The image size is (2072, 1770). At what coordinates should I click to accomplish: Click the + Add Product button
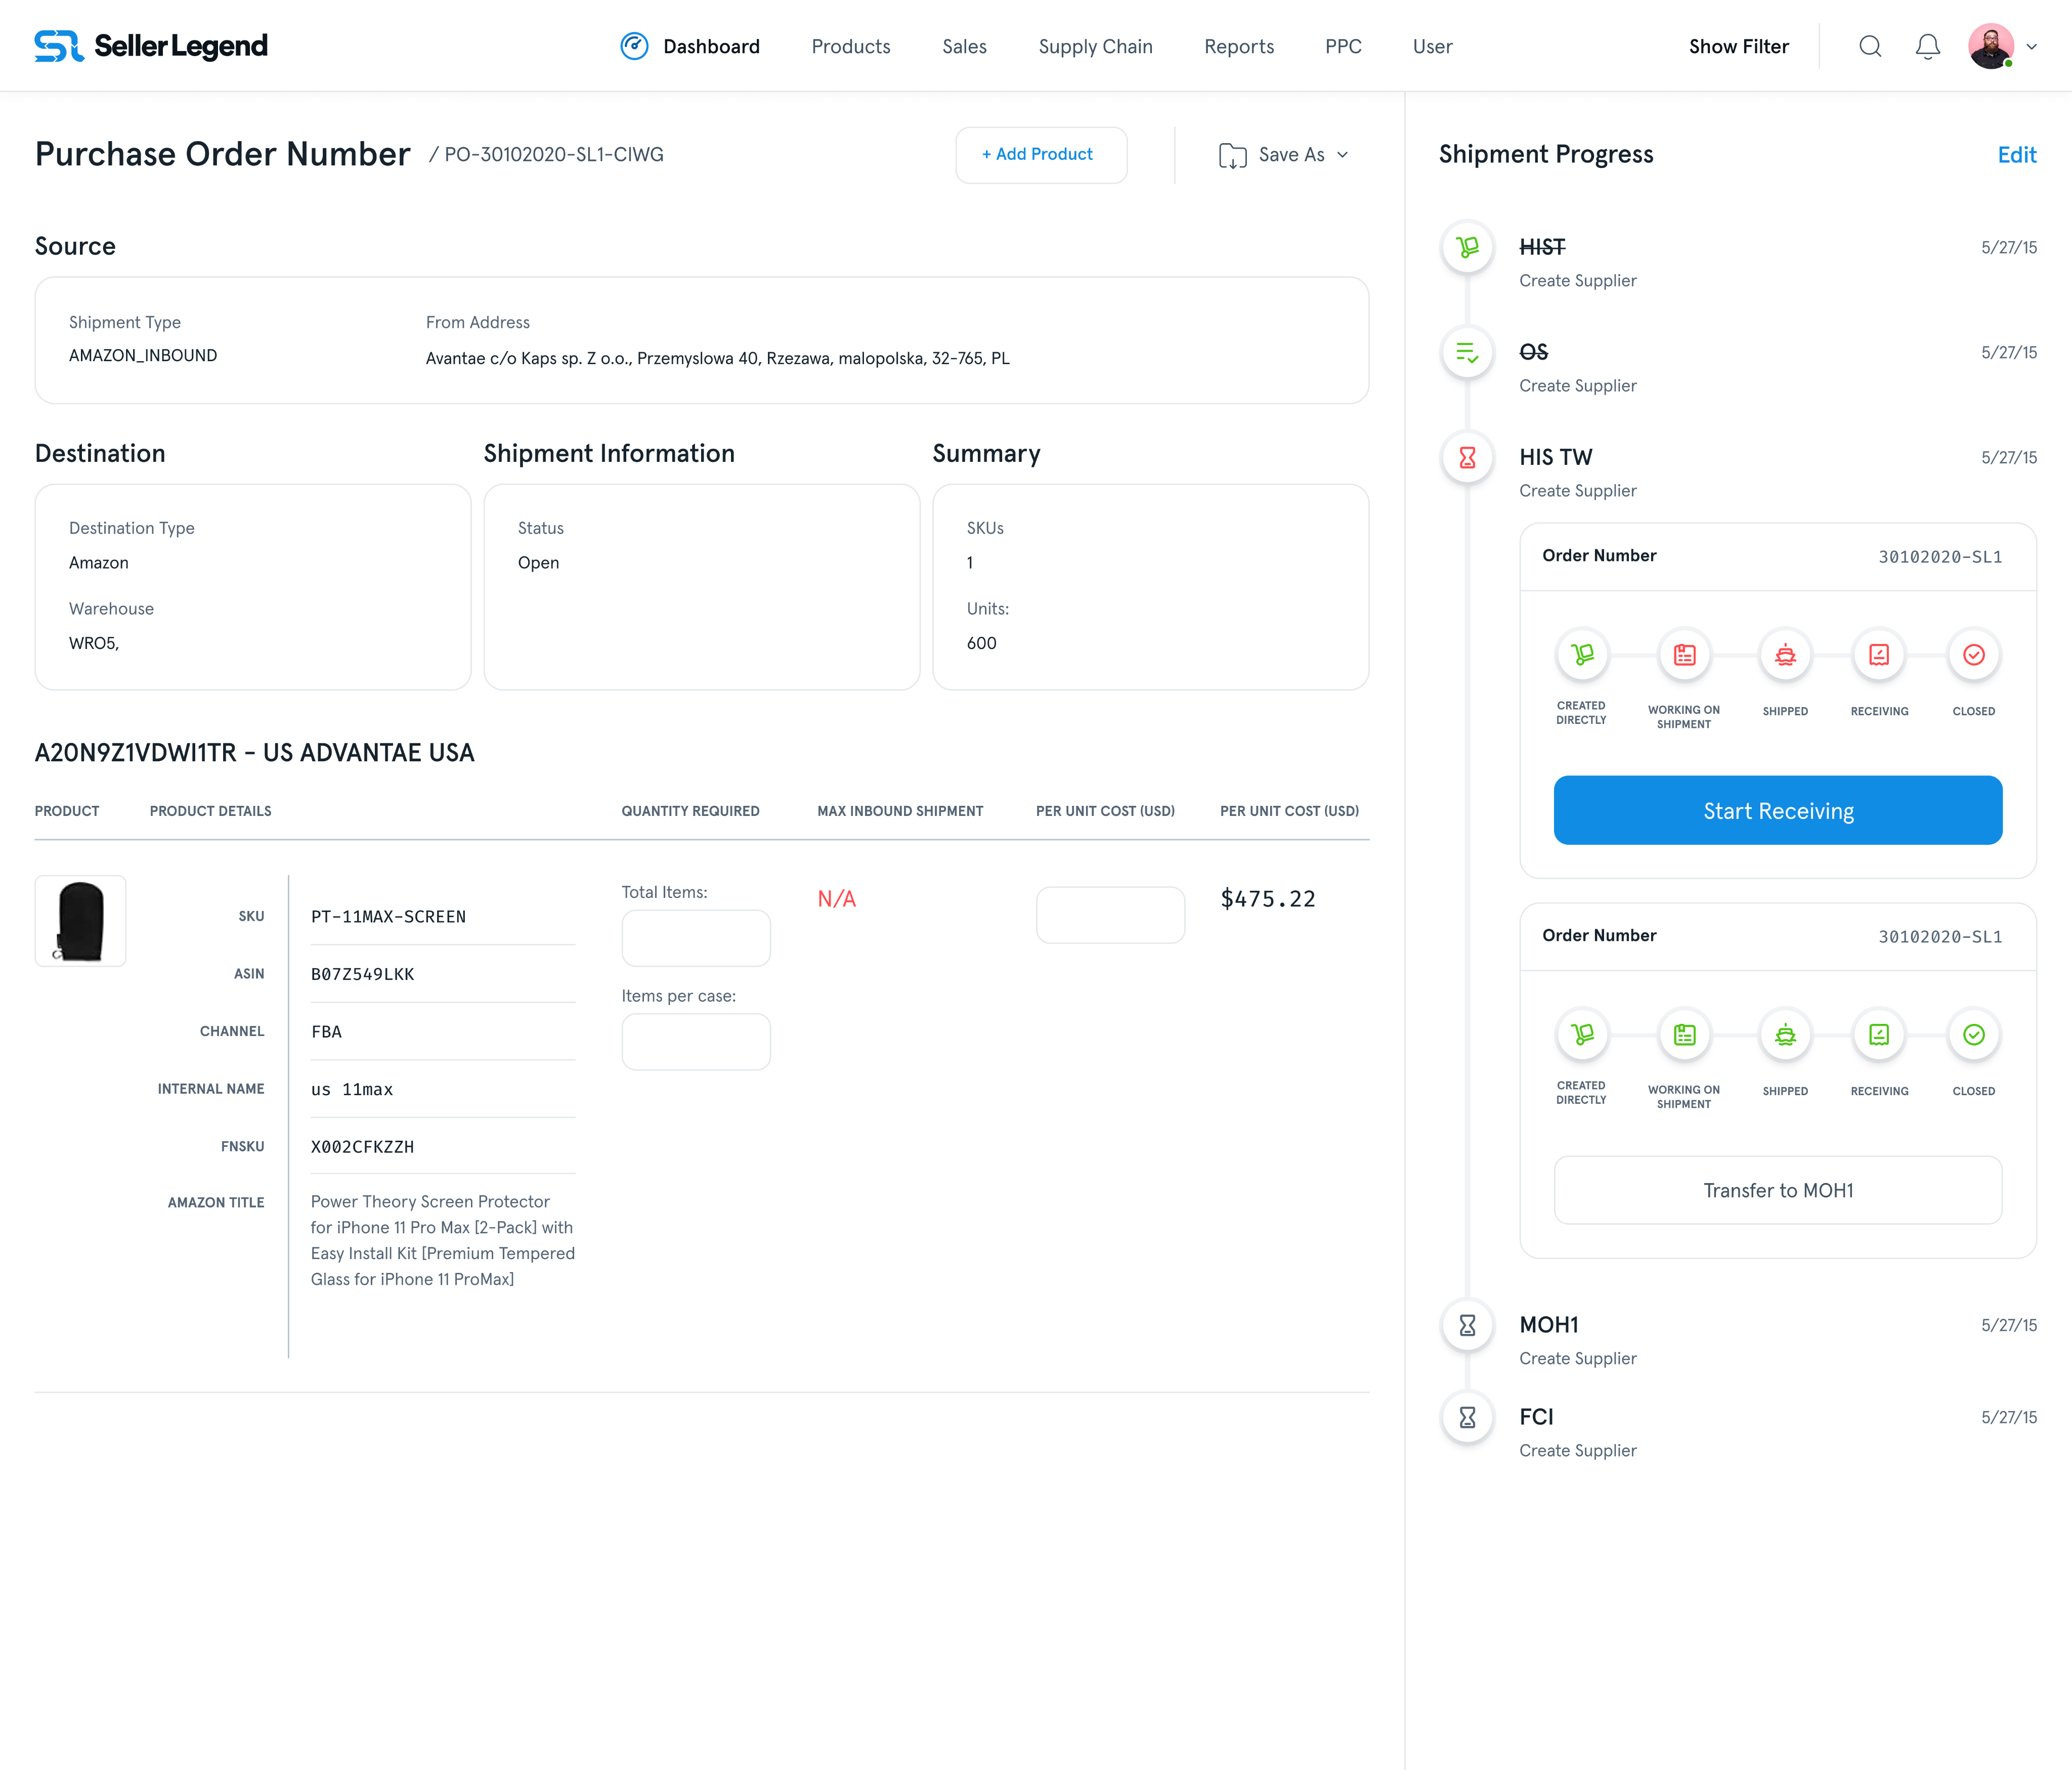(x=1041, y=155)
